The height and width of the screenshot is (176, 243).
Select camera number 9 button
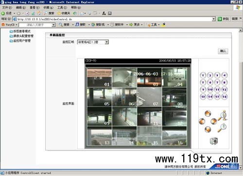[x=203, y=89]
